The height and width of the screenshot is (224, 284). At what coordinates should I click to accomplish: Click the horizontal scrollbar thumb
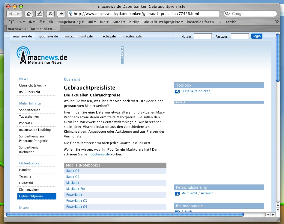125,215
